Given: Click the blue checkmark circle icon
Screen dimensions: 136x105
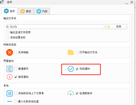Looking at the screenshot, I should 71,69.
